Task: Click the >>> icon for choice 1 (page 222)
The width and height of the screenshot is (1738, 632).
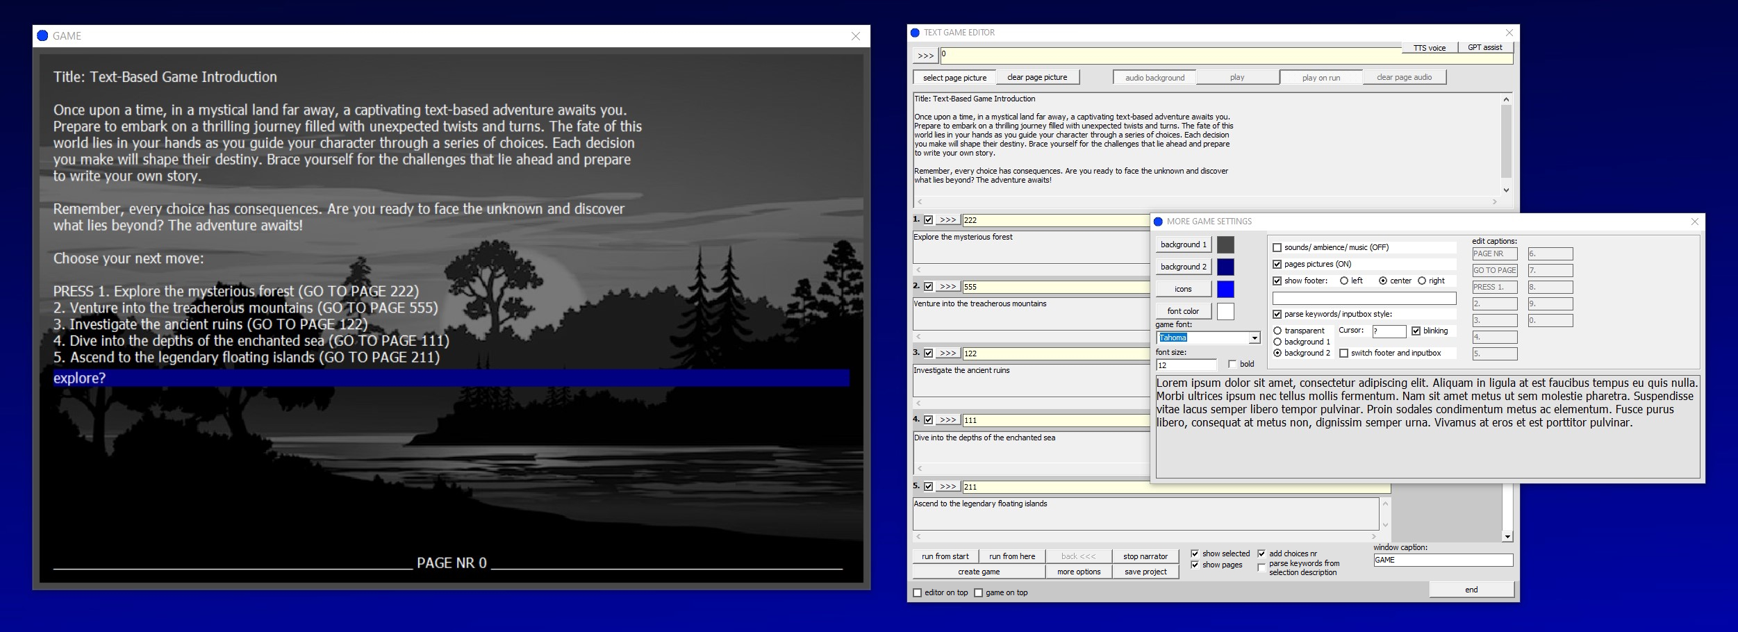Action: [947, 219]
